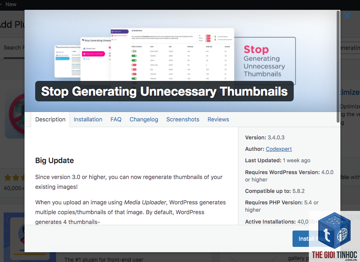Viewport: 360px width, 262px height.
Task: Click the 'Big Update' heading
Action: coord(54,160)
